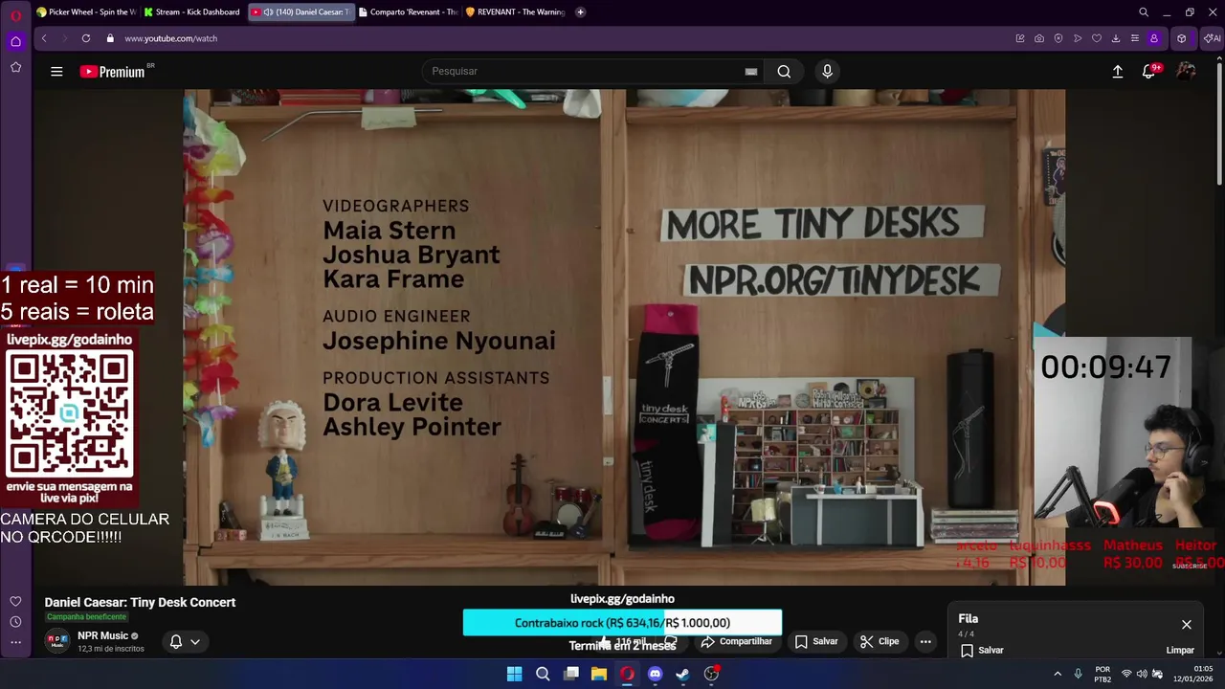The image size is (1225, 689).
Task: Open Windows Start menu
Action: (514, 674)
